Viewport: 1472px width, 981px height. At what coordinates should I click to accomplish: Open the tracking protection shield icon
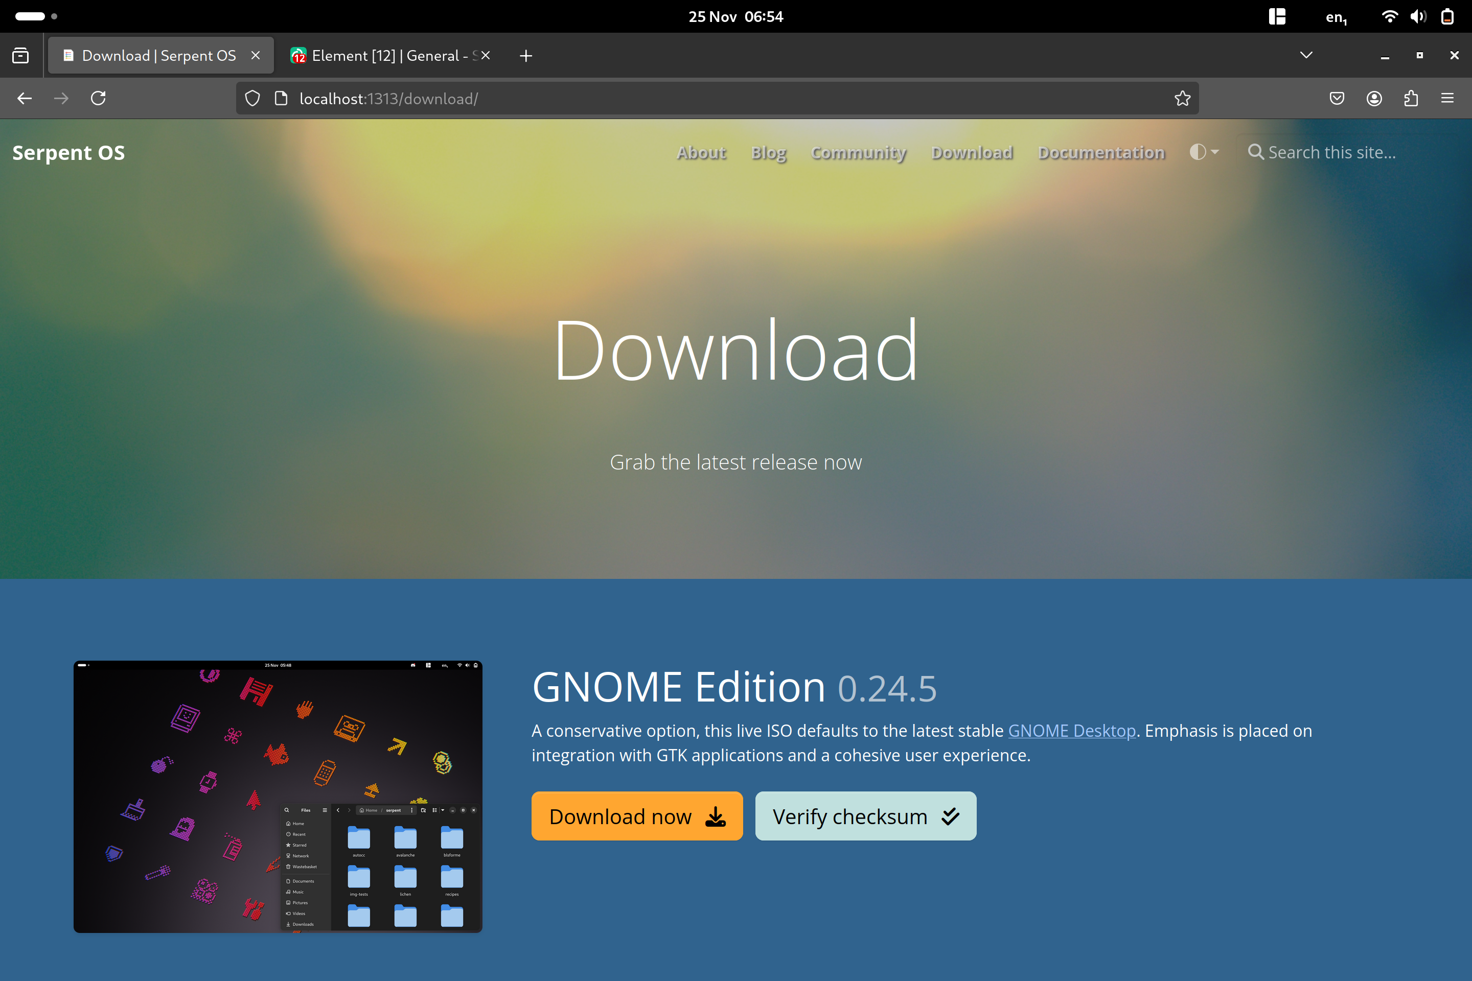[252, 98]
